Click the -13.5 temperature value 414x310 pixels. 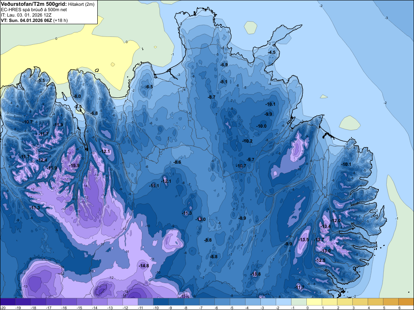click(303, 240)
